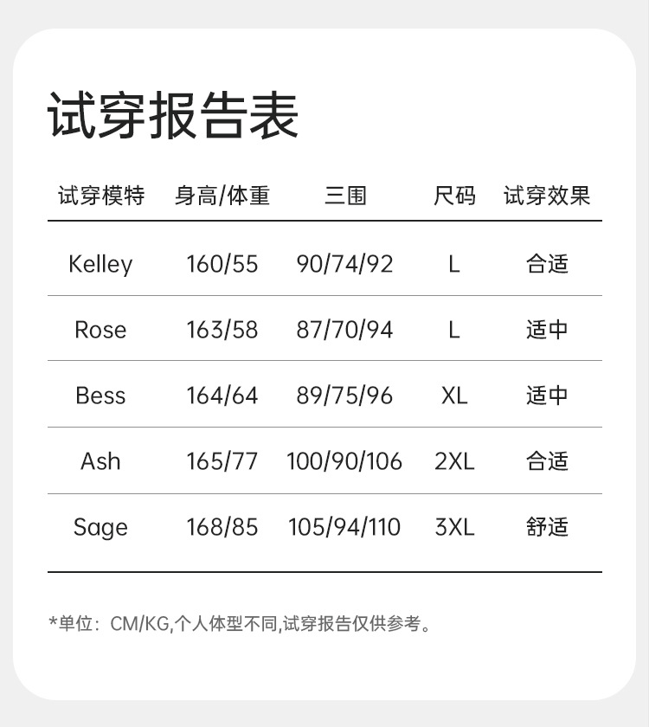Click the footnote about CM/KG units

point(241,624)
